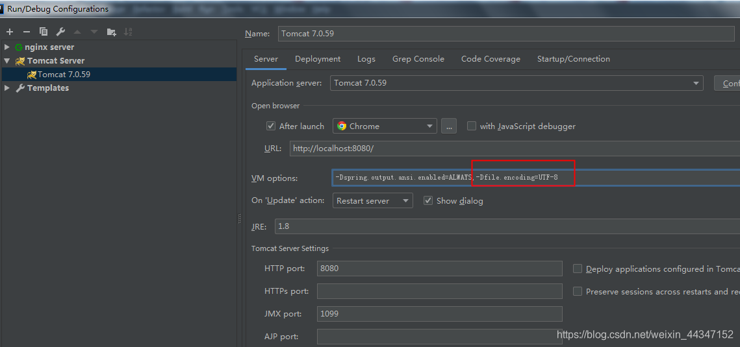Switch to the Server tab
The image size is (740, 347).
[x=266, y=59]
